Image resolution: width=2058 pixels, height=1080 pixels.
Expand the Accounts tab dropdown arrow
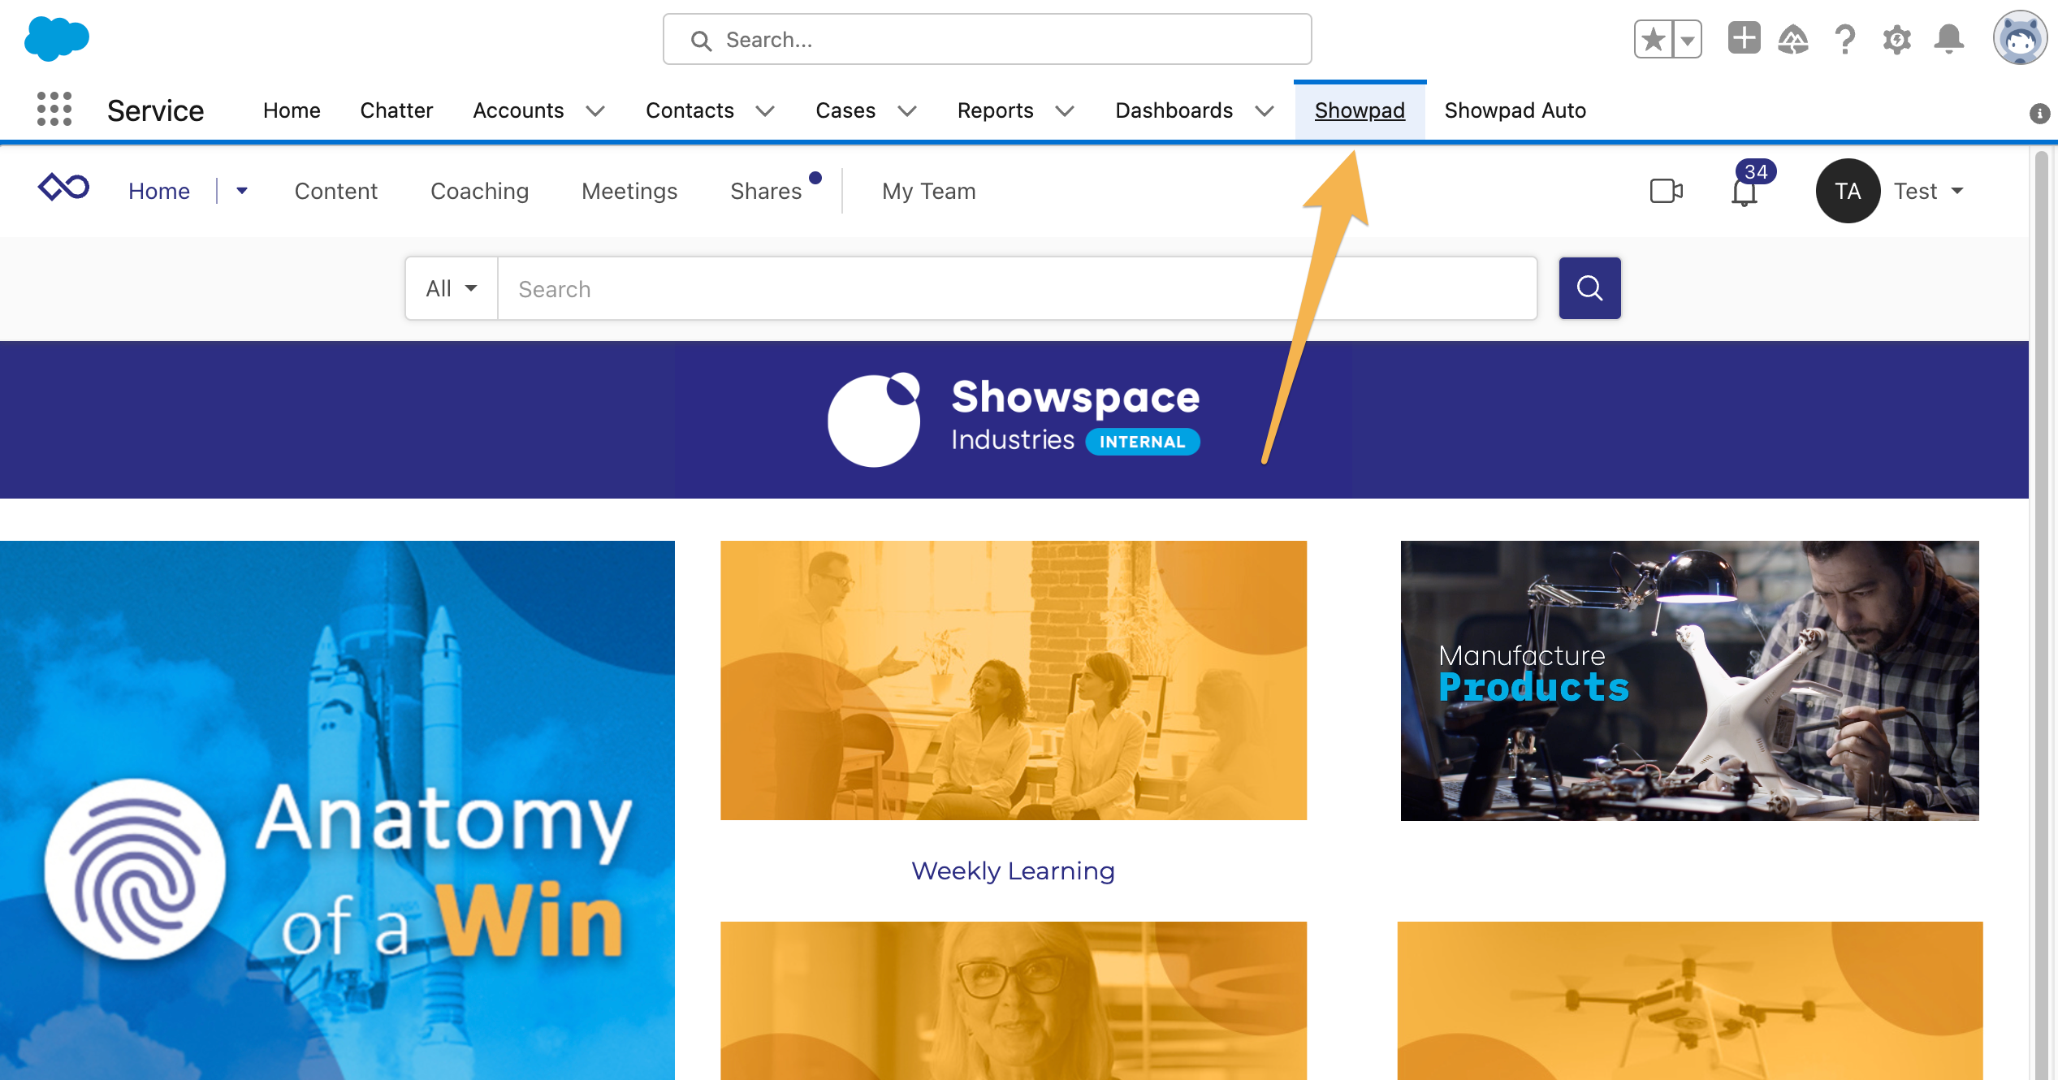tap(595, 111)
